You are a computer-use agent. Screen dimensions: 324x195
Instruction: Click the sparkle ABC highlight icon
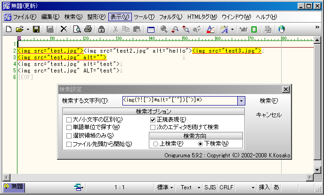click(224, 29)
